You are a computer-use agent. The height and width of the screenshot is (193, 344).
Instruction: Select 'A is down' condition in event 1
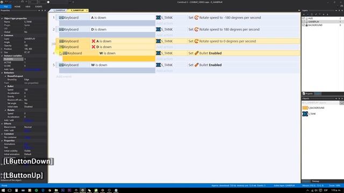tap(98, 18)
